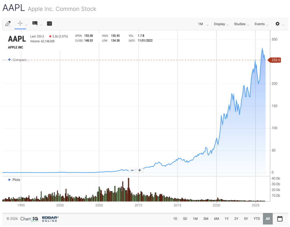Open the Display menu
This screenshot has width=290, height=227.
(221, 24)
